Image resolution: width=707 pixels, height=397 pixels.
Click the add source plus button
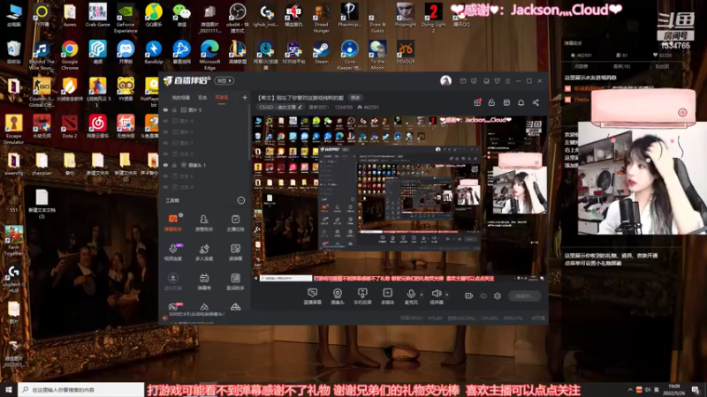click(245, 97)
